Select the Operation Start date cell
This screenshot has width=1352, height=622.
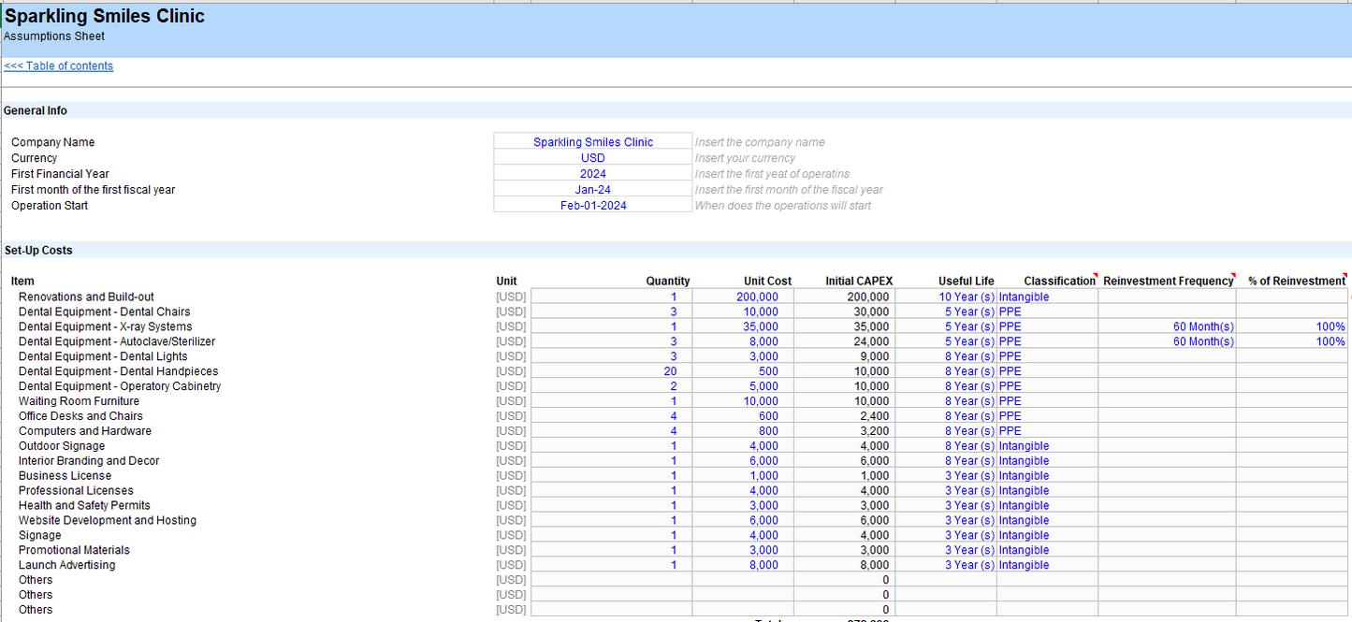pyautogui.click(x=592, y=206)
